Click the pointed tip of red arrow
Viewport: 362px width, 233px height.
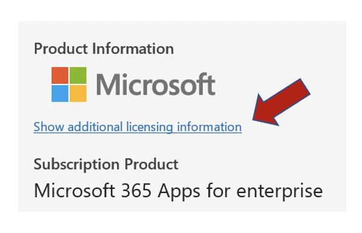tap(254, 118)
